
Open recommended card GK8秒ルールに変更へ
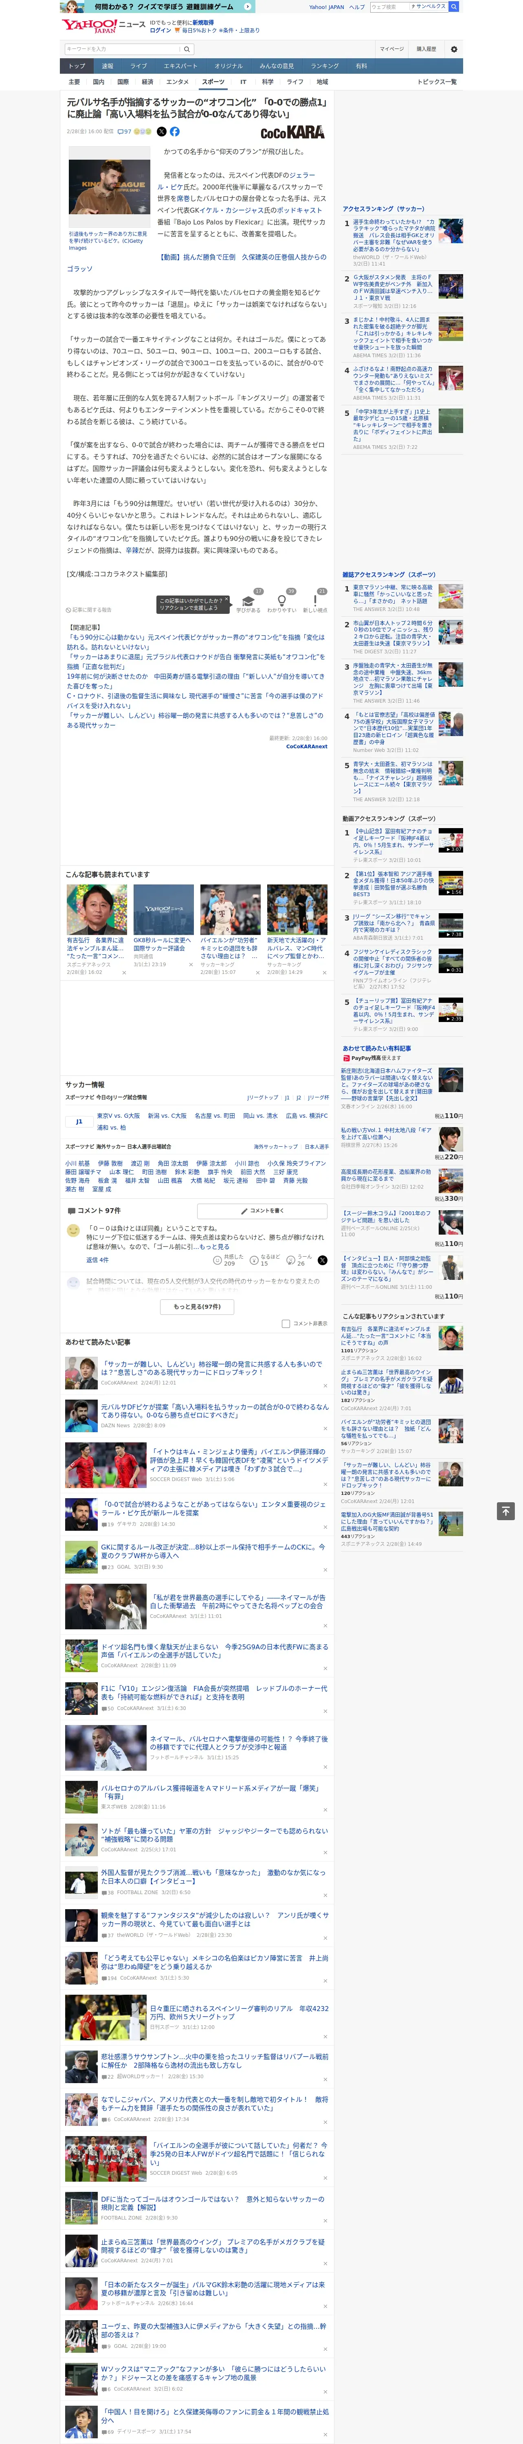pyautogui.click(x=163, y=945)
